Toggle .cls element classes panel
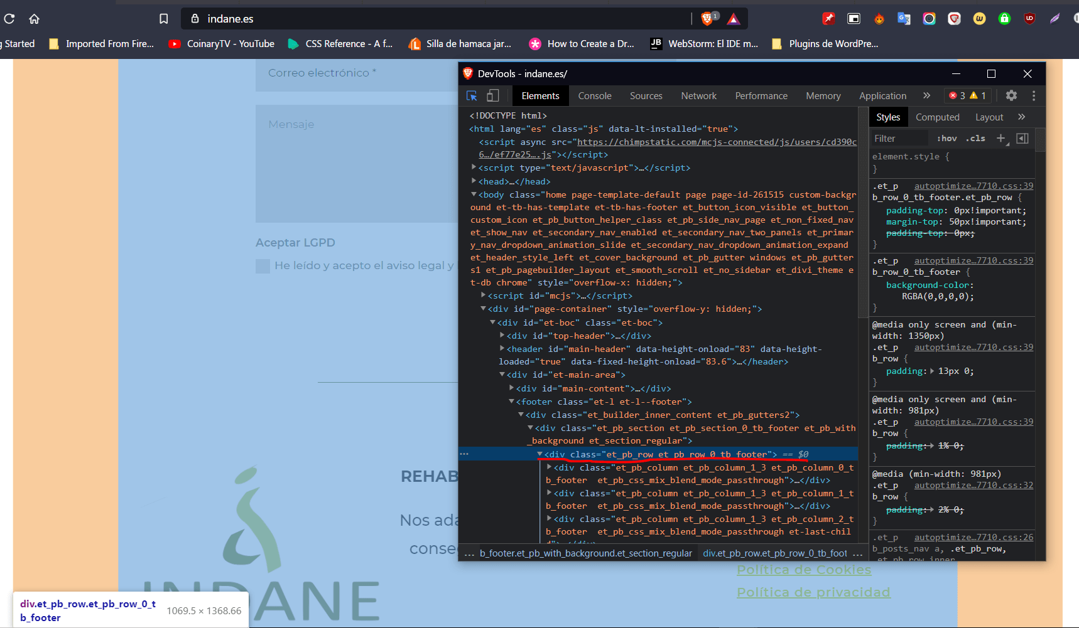 pos(975,138)
